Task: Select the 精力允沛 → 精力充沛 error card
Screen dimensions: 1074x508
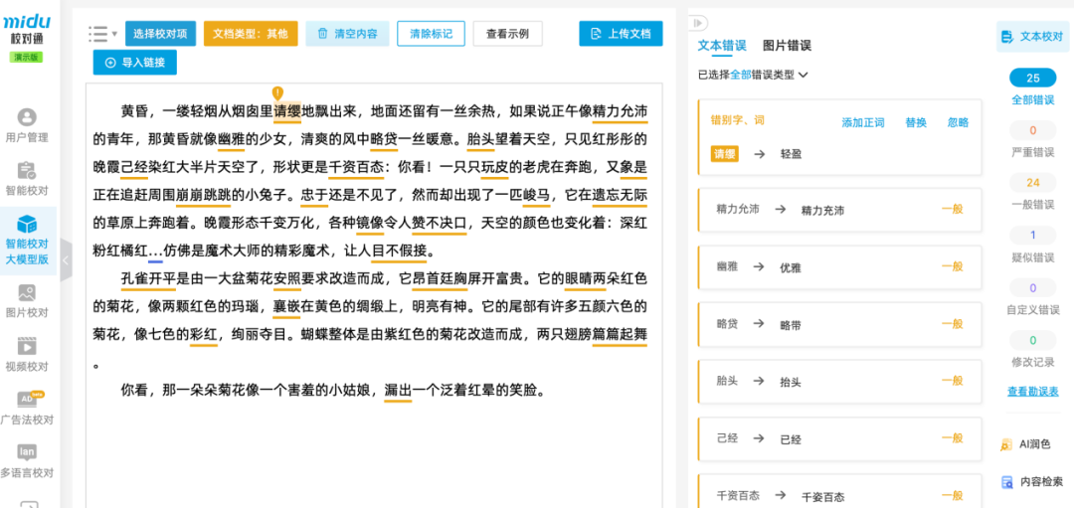Action: coord(839,210)
